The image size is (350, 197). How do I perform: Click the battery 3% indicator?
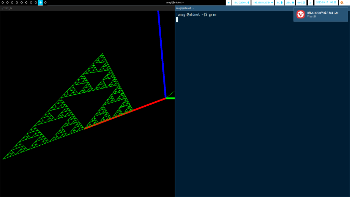point(279,2)
